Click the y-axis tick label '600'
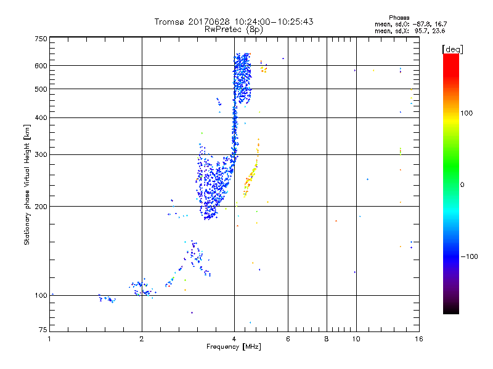493x369 pixels. point(41,66)
